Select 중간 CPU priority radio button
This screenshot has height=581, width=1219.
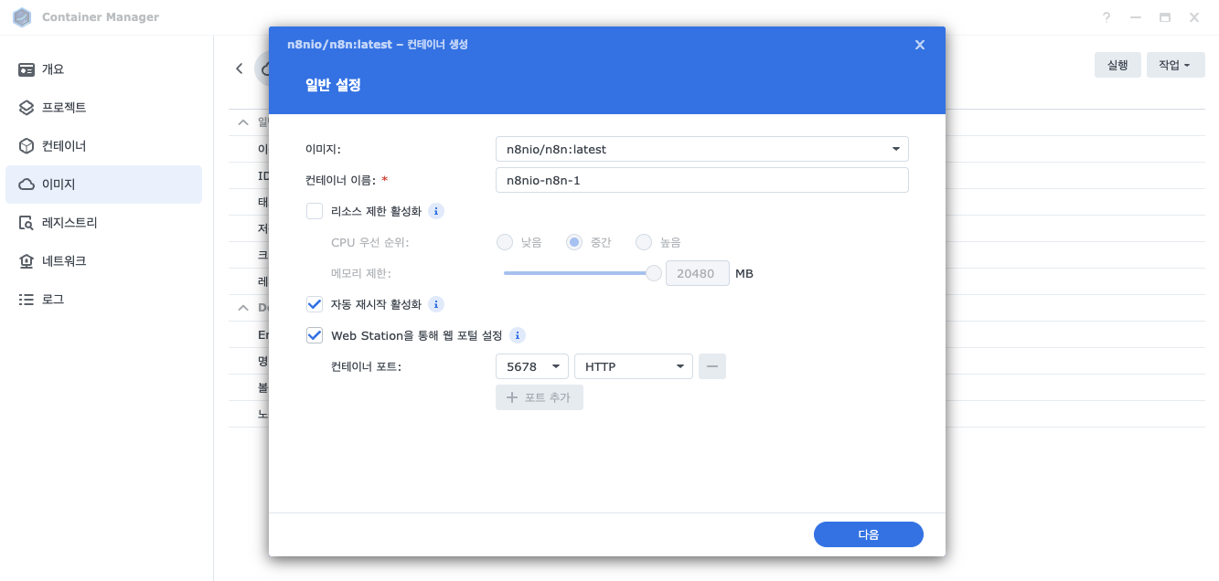point(574,242)
